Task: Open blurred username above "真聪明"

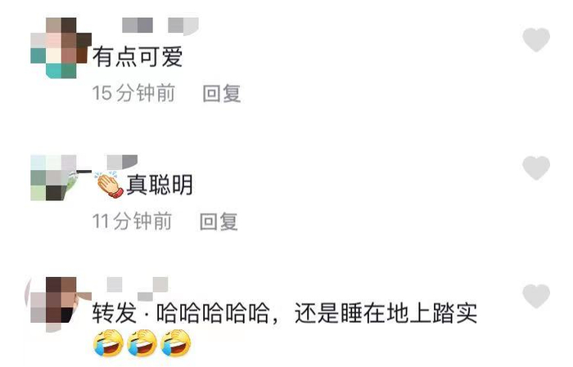Action: [x=122, y=162]
